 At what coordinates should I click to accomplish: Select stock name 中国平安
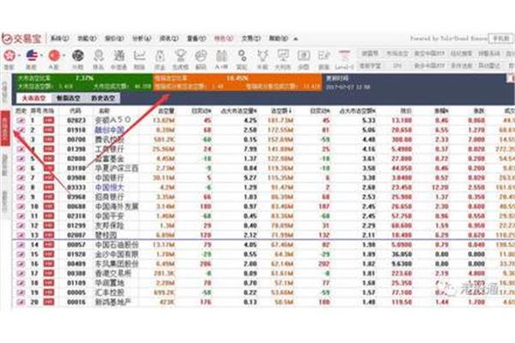point(109,216)
